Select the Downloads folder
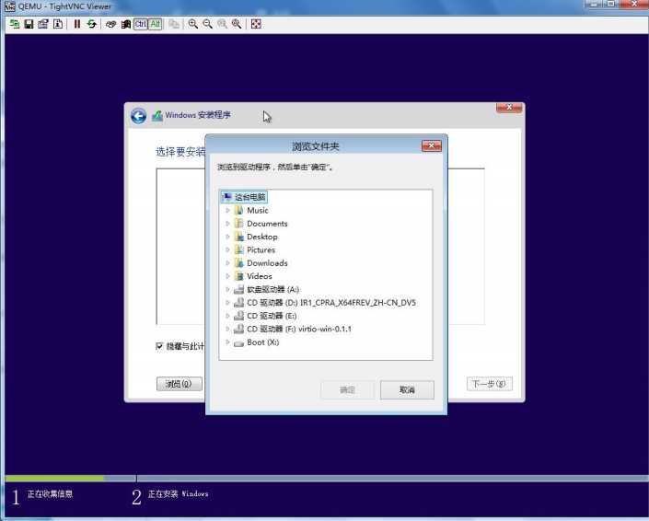The width and height of the screenshot is (649, 521). [267, 263]
